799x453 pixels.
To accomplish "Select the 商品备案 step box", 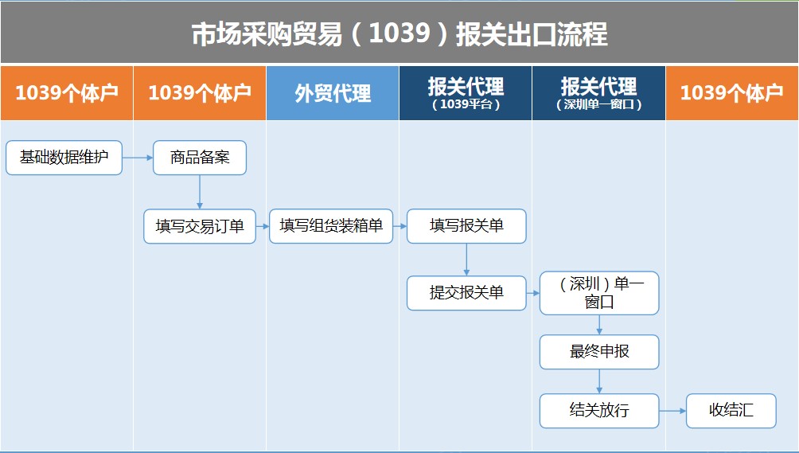I will [200, 158].
